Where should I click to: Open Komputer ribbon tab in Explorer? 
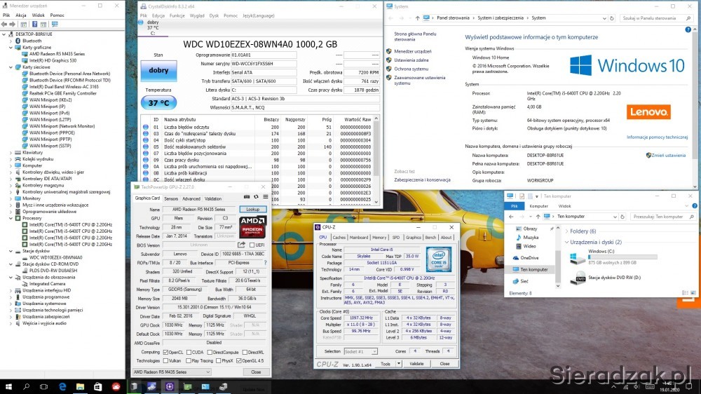click(538, 206)
